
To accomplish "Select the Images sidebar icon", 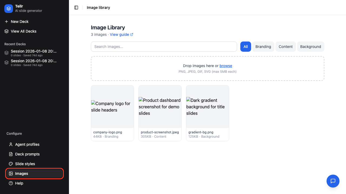I will pos(11,174).
